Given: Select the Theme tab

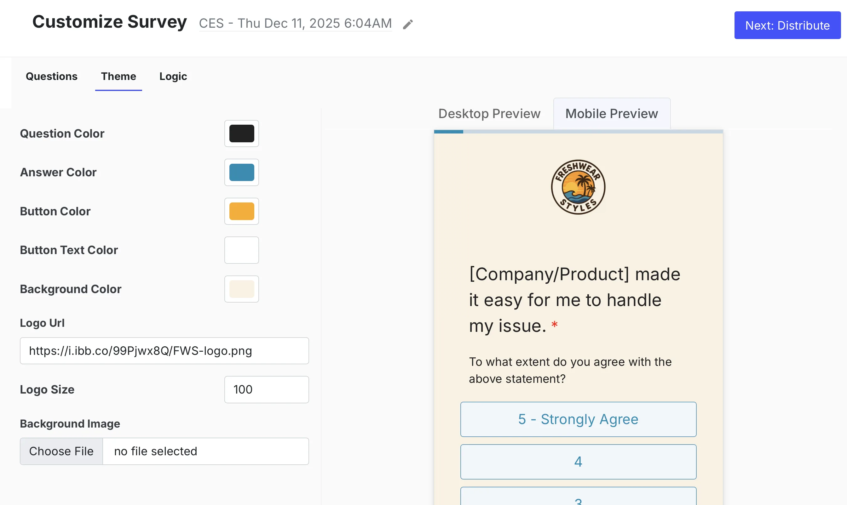Looking at the screenshot, I should pyautogui.click(x=118, y=76).
